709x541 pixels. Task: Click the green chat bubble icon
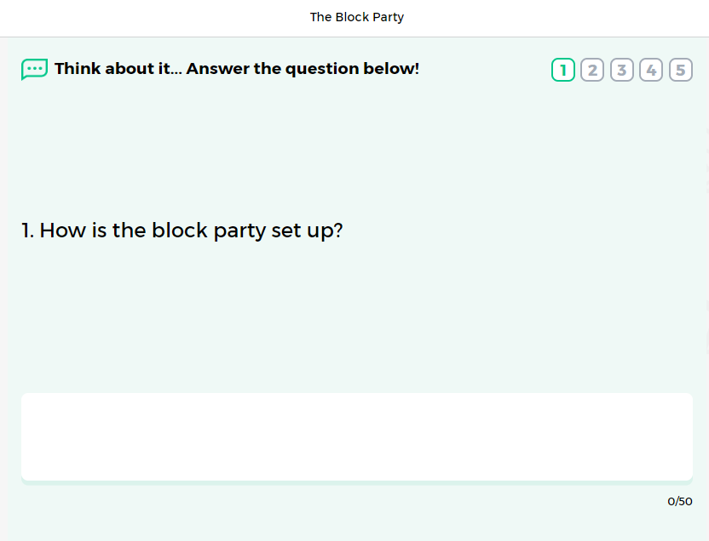pyautogui.click(x=34, y=69)
